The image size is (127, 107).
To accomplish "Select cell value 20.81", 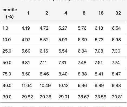I will (x=117, y=97).
